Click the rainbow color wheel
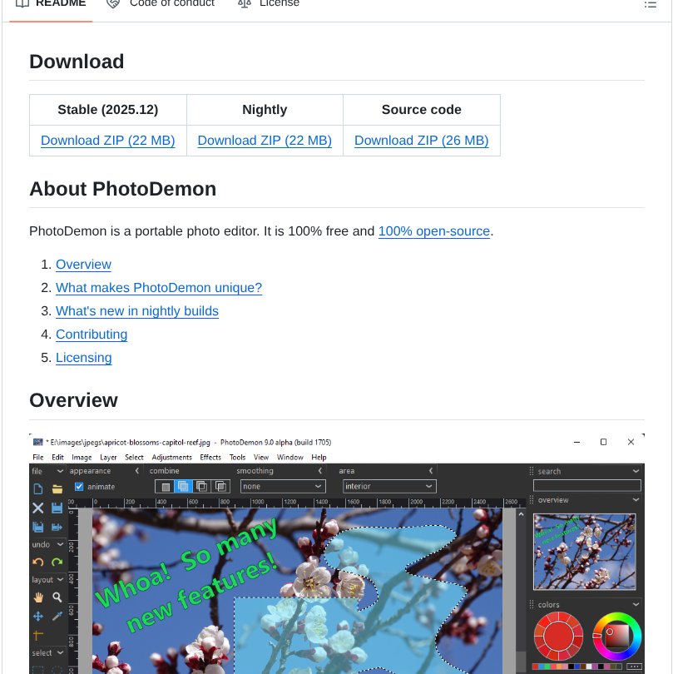The height and width of the screenshot is (674, 673). click(x=616, y=637)
